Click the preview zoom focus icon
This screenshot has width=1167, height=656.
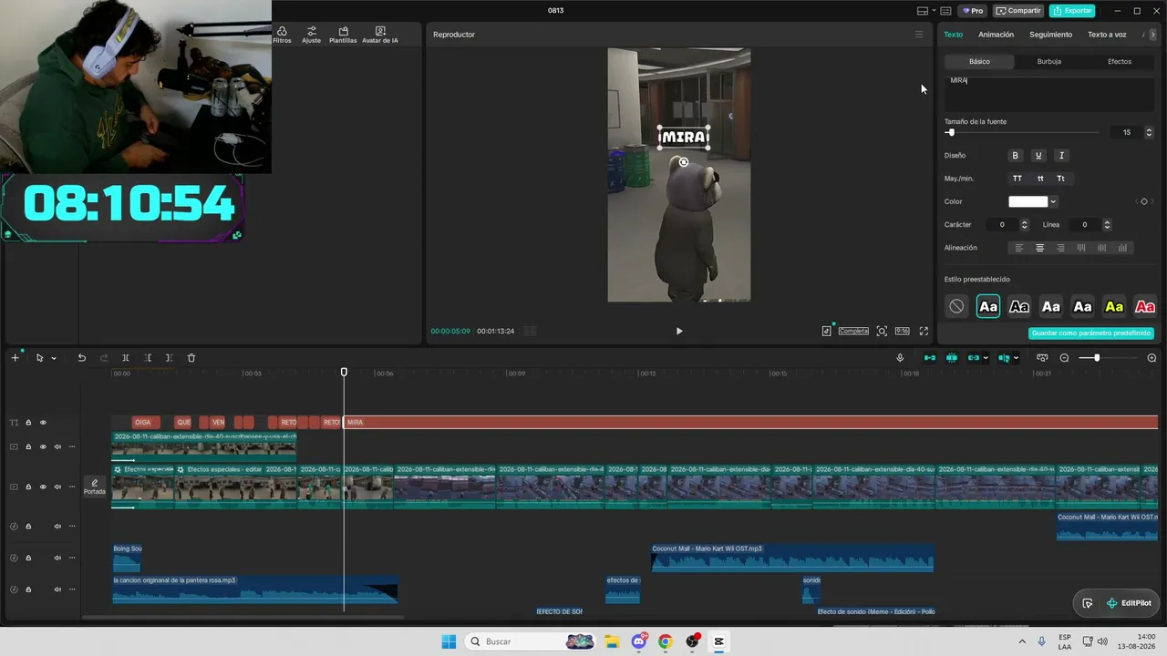[882, 332]
